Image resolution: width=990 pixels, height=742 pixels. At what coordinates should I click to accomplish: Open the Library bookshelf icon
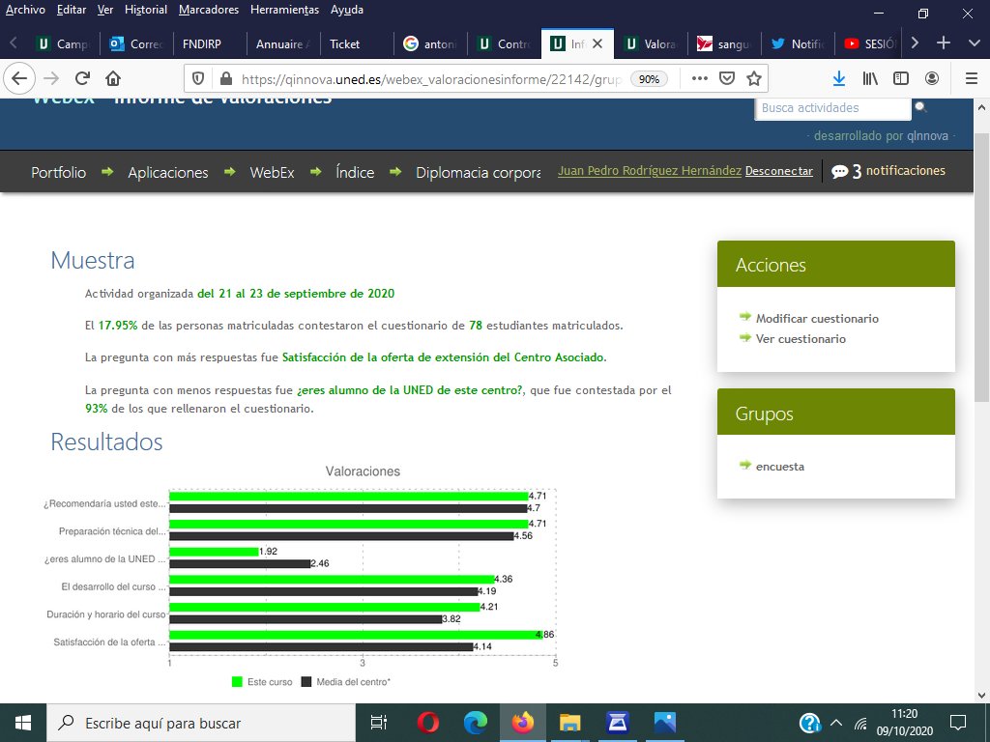point(870,79)
